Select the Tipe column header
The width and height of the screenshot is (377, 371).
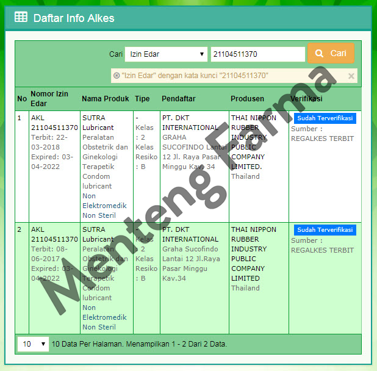click(x=142, y=99)
